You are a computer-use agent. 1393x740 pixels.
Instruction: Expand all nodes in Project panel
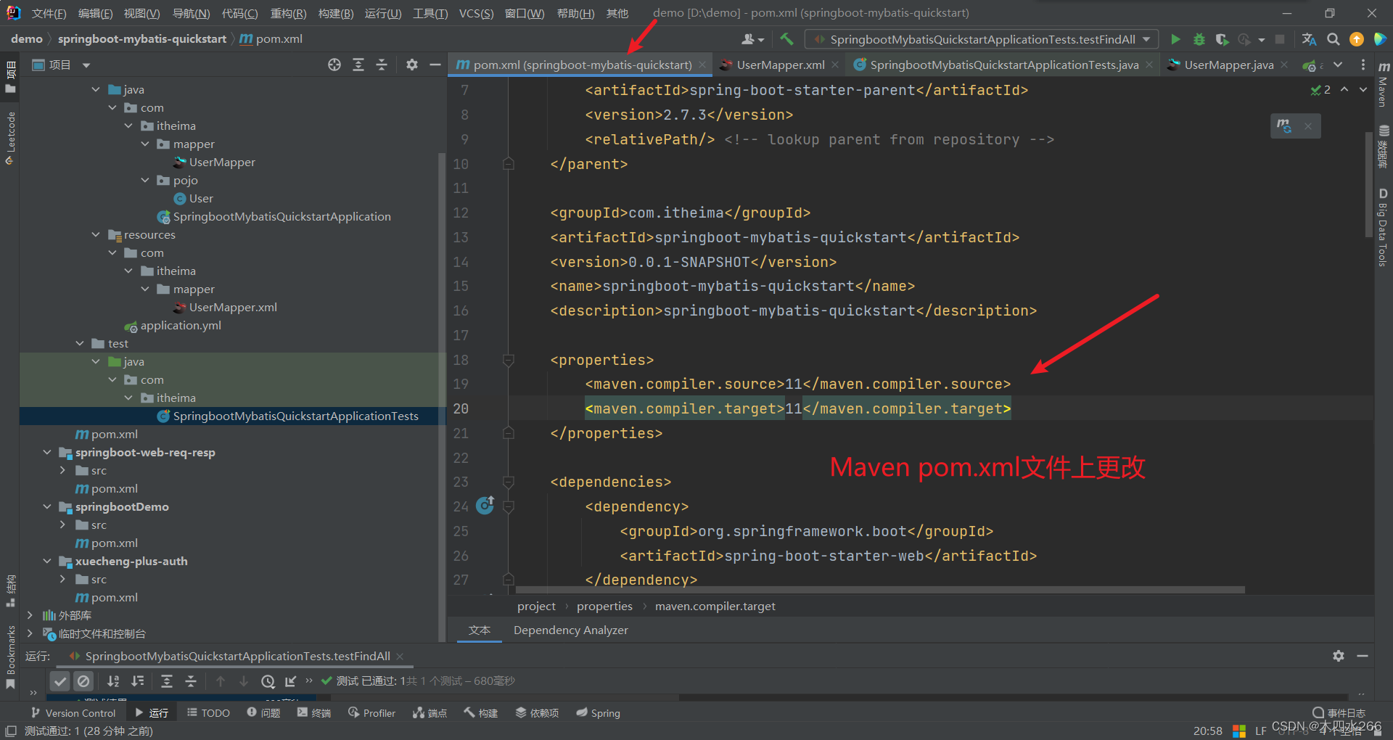(358, 65)
